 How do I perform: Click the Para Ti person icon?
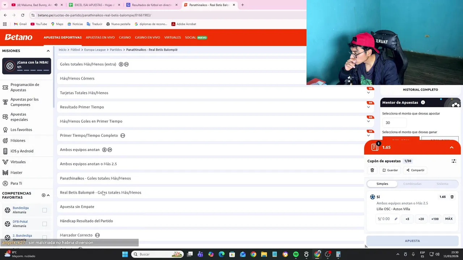(x=5, y=183)
